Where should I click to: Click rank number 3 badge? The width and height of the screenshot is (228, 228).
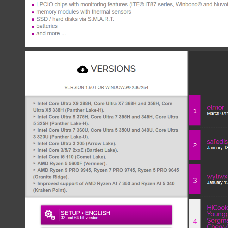click(195, 179)
